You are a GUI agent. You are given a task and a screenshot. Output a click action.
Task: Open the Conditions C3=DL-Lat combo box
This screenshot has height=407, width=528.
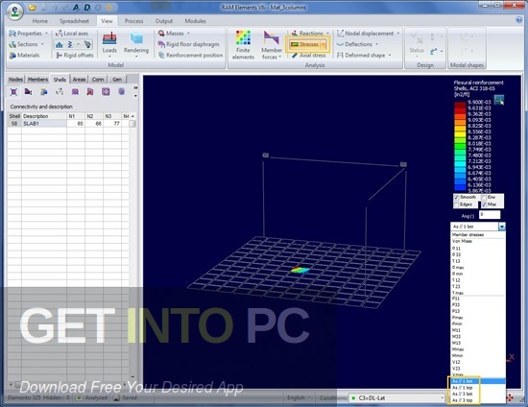(x=397, y=398)
